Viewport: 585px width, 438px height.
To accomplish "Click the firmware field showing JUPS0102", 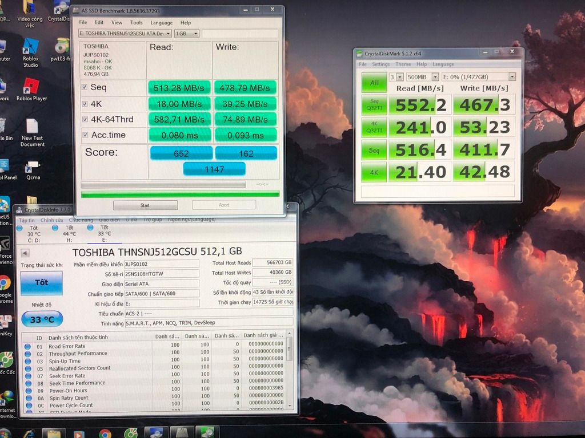I will [x=161, y=264].
